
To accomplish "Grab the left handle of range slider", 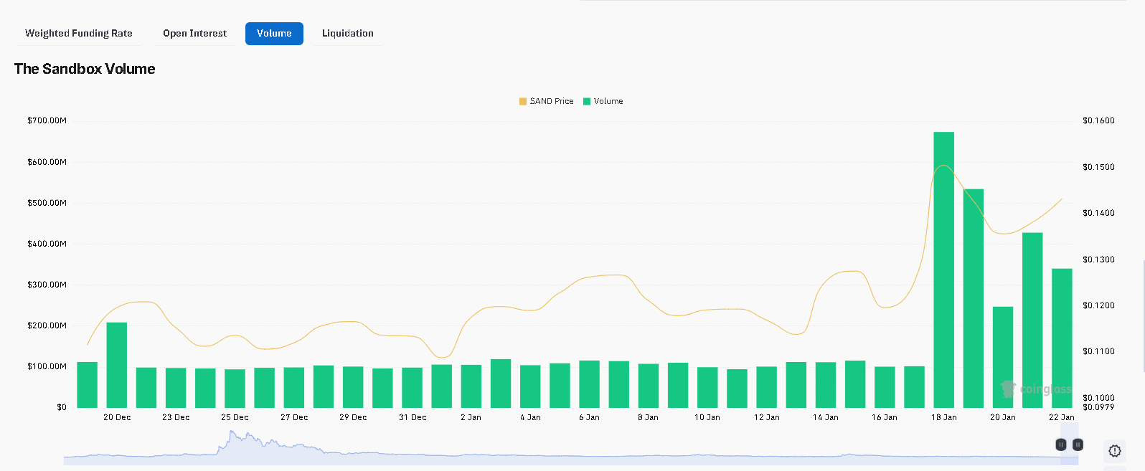I will (1060, 444).
